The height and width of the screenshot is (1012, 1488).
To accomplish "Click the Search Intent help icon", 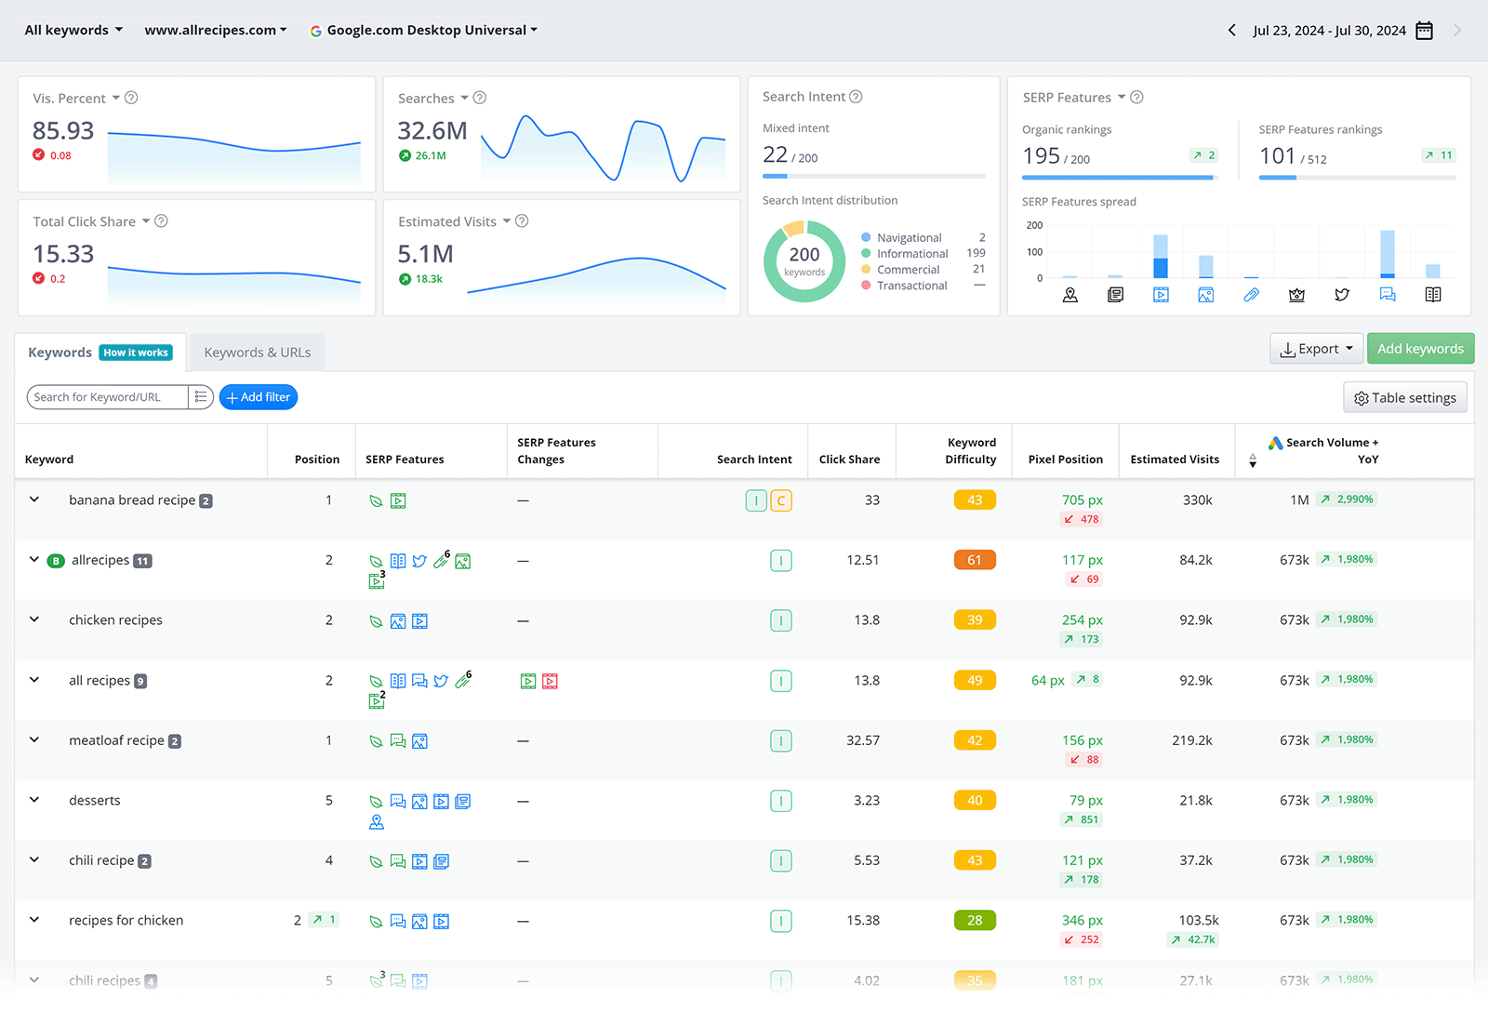I will pyautogui.click(x=856, y=97).
